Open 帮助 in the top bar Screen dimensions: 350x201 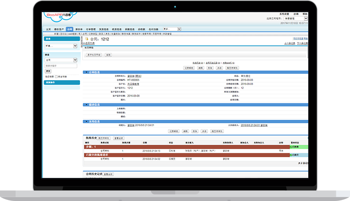305,14
